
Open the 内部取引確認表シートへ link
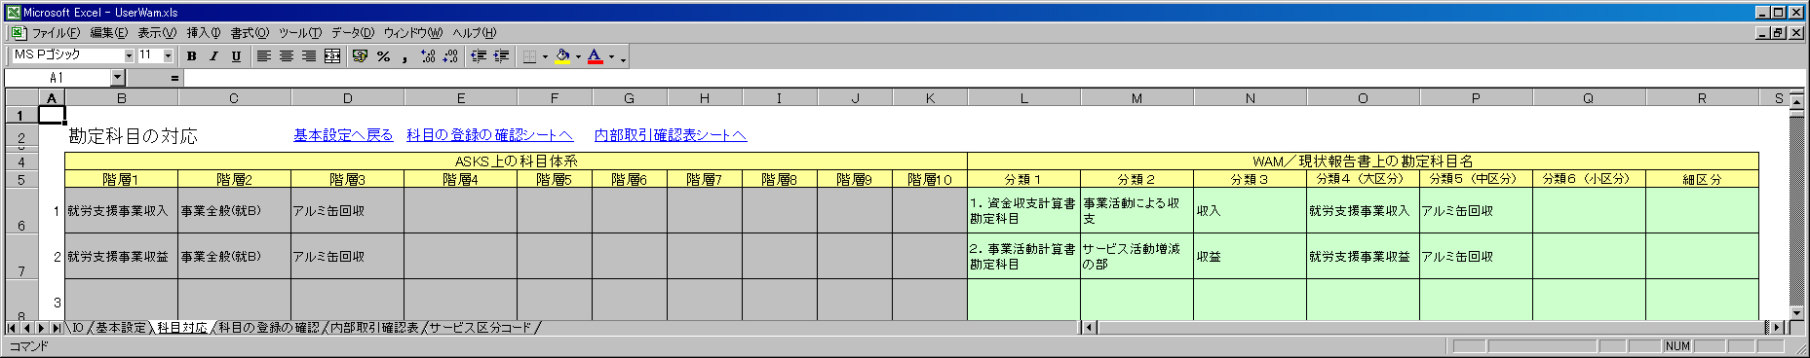(671, 135)
